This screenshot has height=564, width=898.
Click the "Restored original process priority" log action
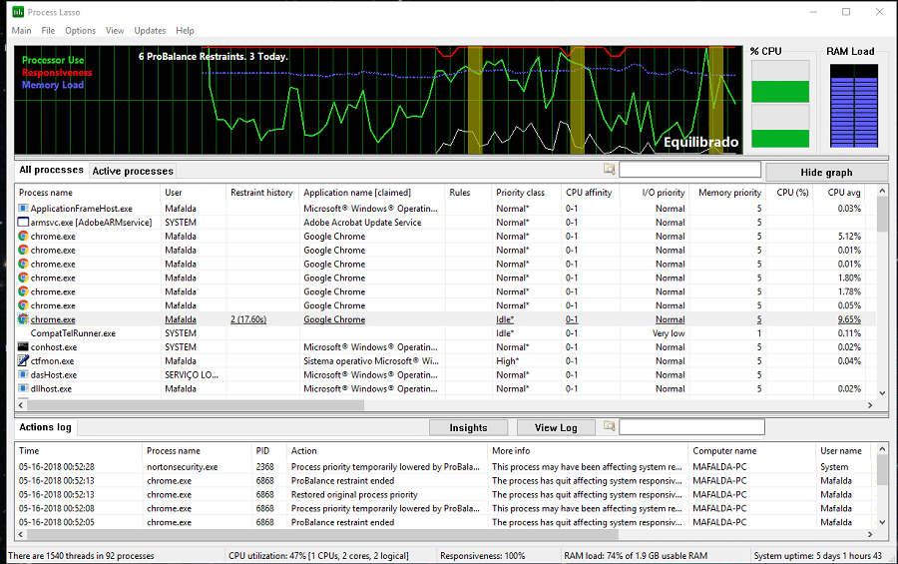coord(354,495)
